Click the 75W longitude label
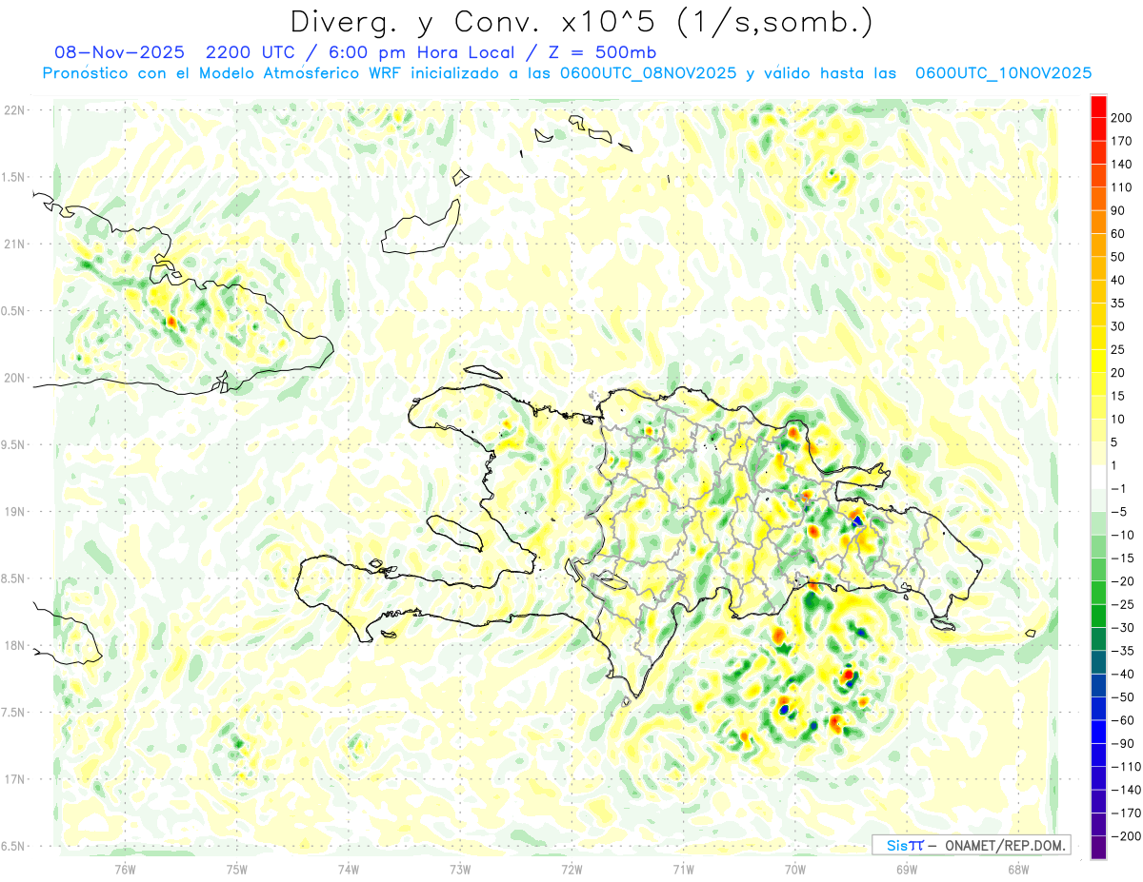 [x=237, y=869]
